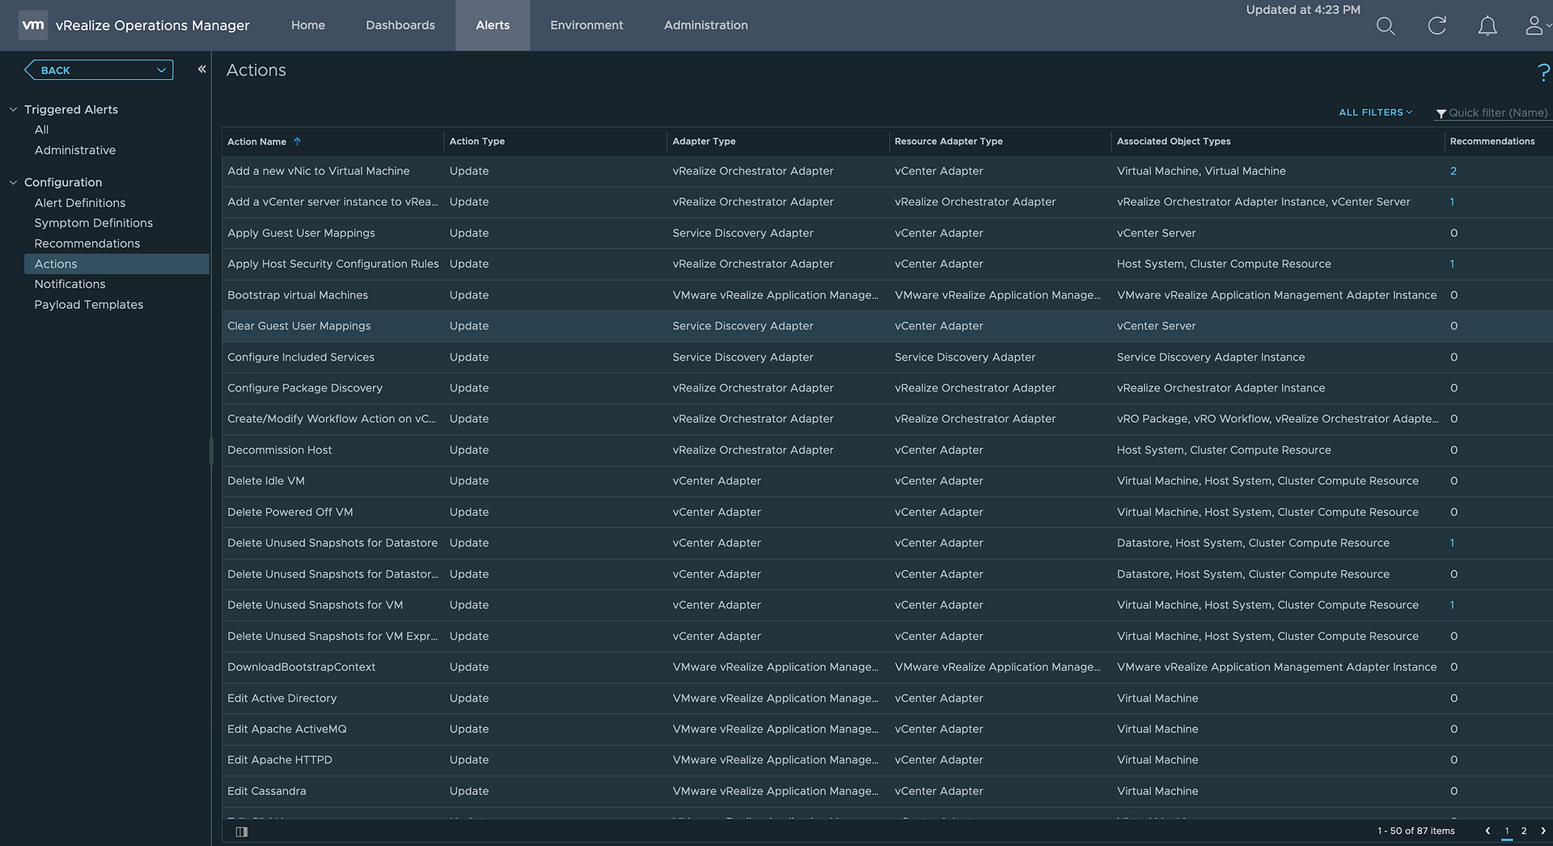Click the refresh icon in header
This screenshot has width=1553, height=846.
pos(1437,26)
